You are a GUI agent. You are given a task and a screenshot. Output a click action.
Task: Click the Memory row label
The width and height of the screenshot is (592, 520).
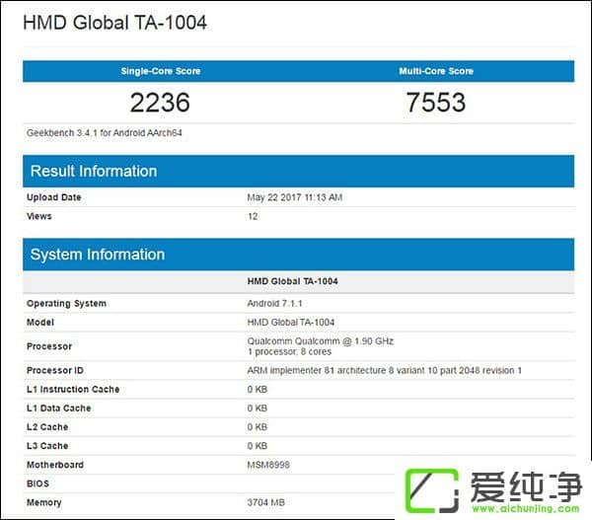tap(44, 502)
